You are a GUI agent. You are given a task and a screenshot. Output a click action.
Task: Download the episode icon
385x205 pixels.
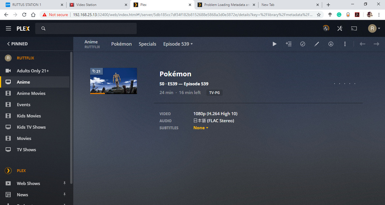pos(331,44)
